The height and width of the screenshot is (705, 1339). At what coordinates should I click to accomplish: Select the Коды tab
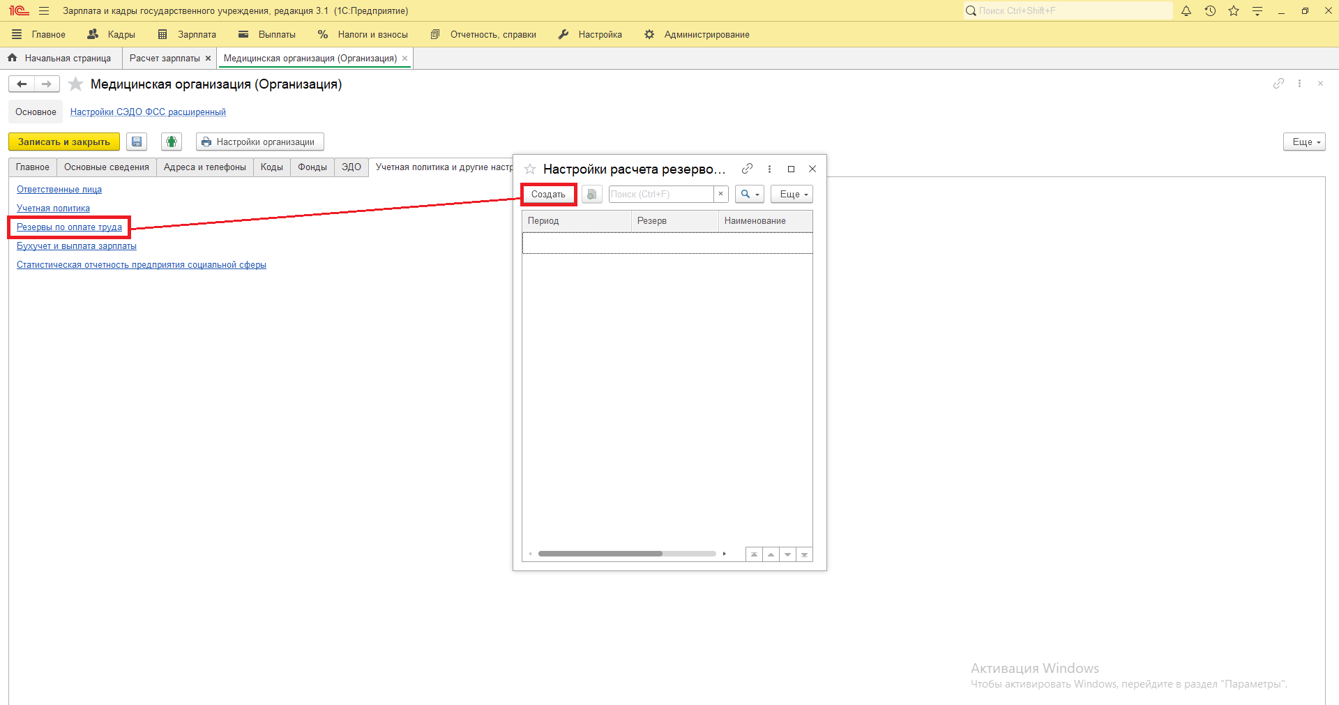272,167
